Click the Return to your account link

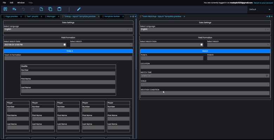[263, 3]
